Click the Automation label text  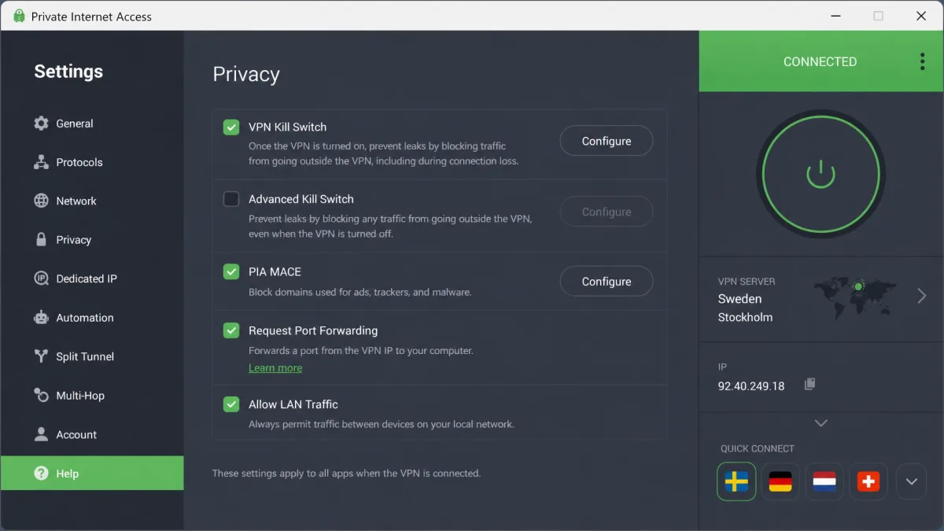(85, 318)
